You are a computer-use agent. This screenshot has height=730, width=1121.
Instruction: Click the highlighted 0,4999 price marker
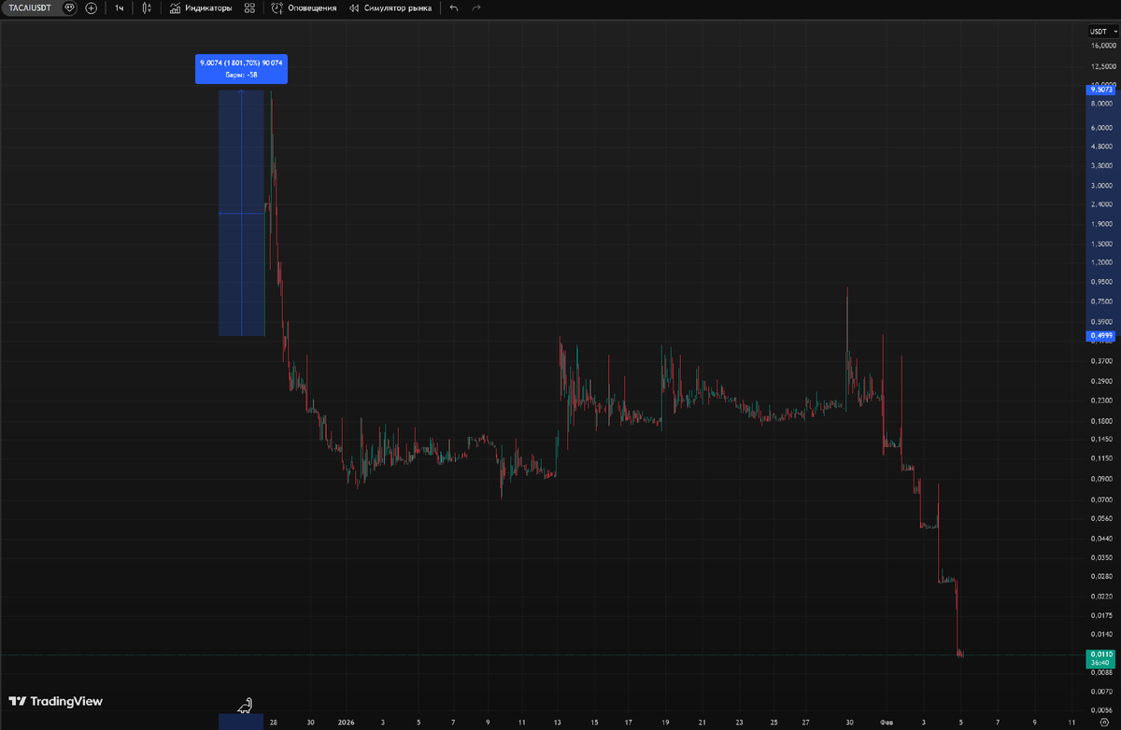coord(1101,335)
